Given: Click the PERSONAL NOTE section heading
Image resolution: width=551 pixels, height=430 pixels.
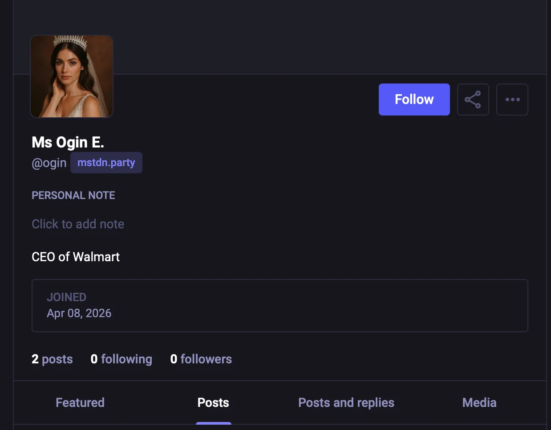Looking at the screenshot, I should click(73, 195).
